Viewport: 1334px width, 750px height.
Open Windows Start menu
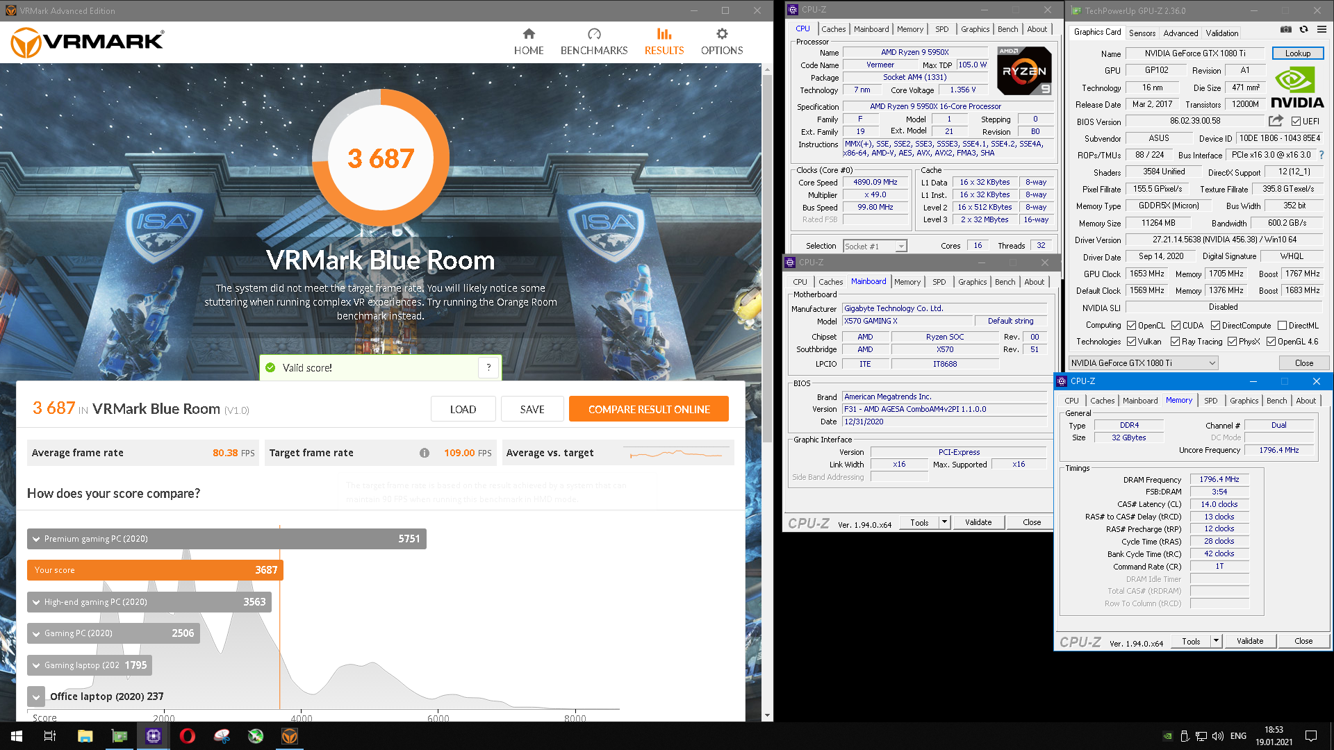pyautogui.click(x=17, y=736)
